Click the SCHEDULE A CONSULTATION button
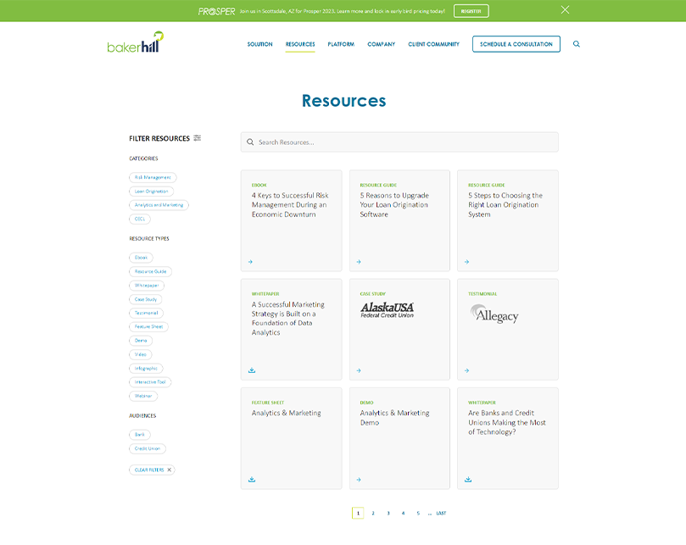The image size is (686, 545). (516, 44)
